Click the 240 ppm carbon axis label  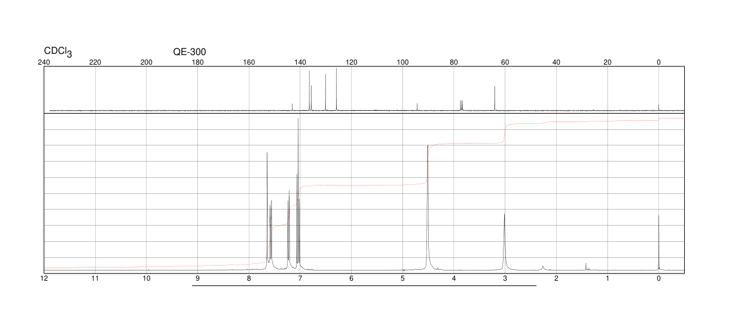44,62
